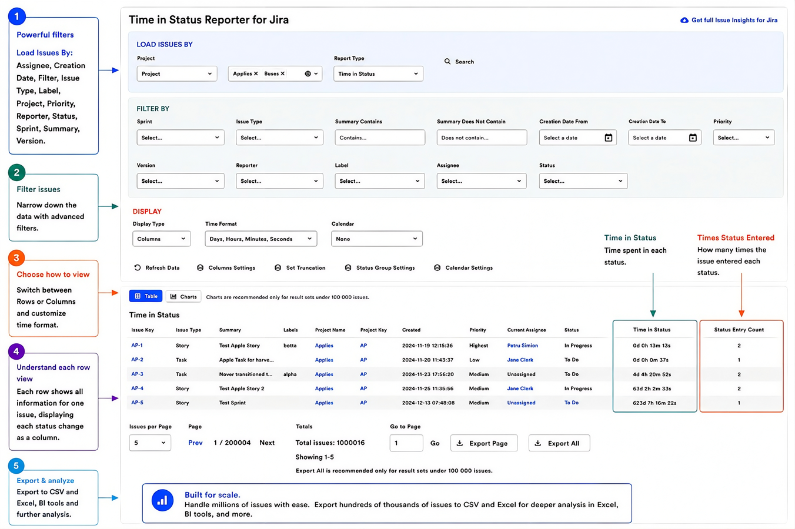Click the cloud icon beside Get full Issue Insights
This screenshot has width=795, height=529.
click(684, 20)
